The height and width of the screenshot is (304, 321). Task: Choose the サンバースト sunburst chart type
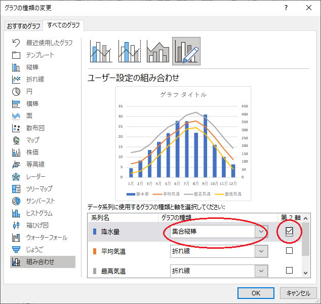pyautogui.click(x=40, y=201)
